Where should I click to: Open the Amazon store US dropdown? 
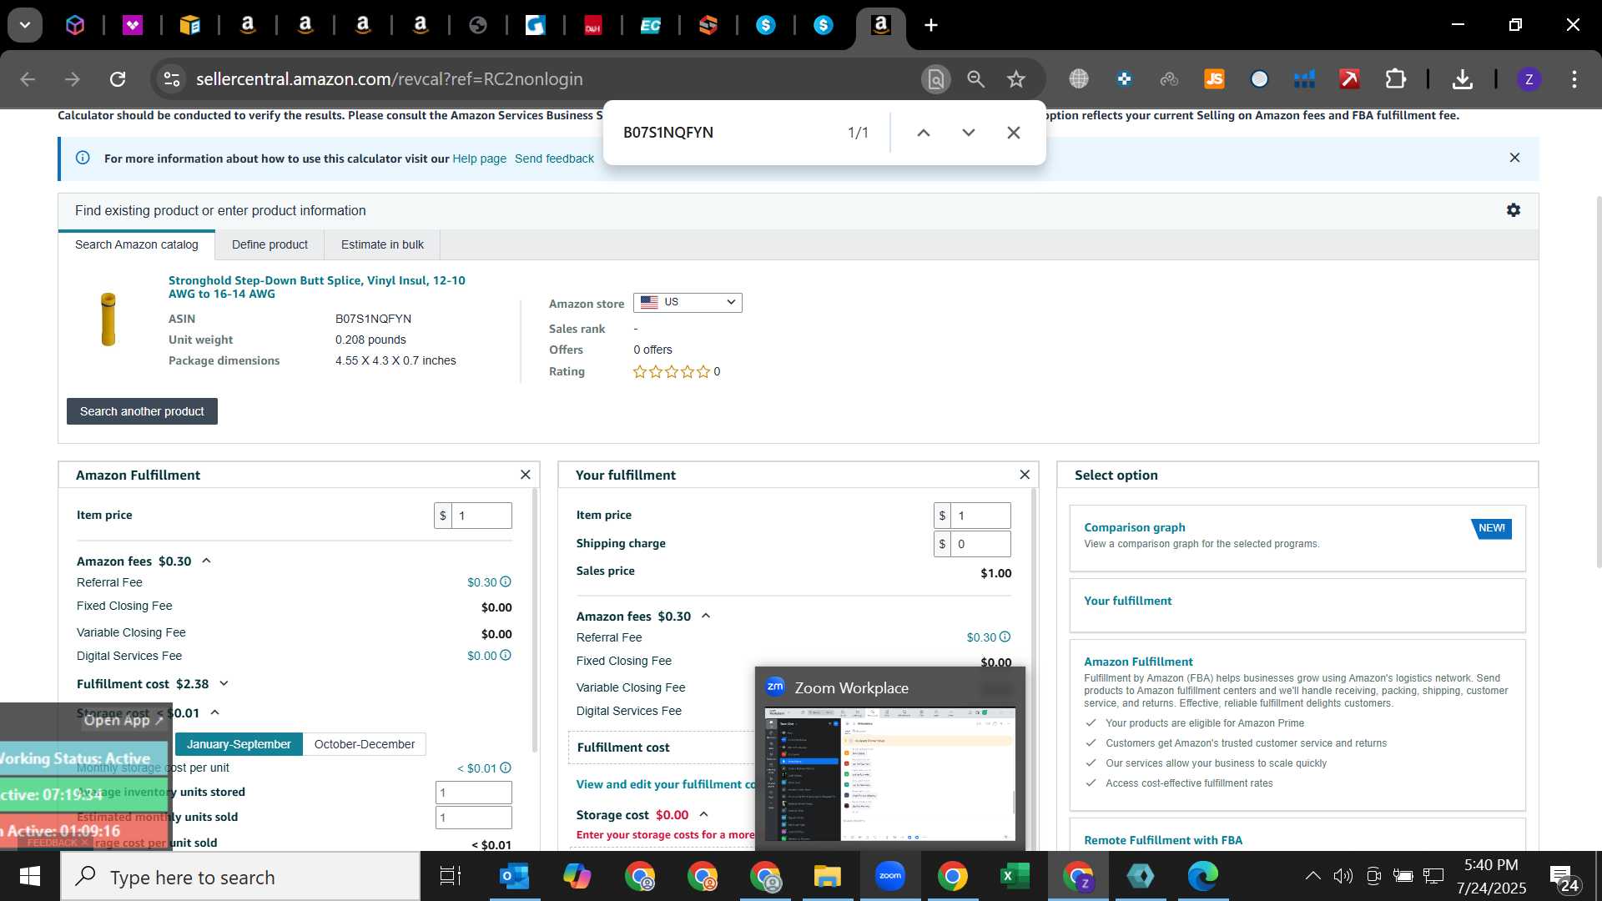688,302
